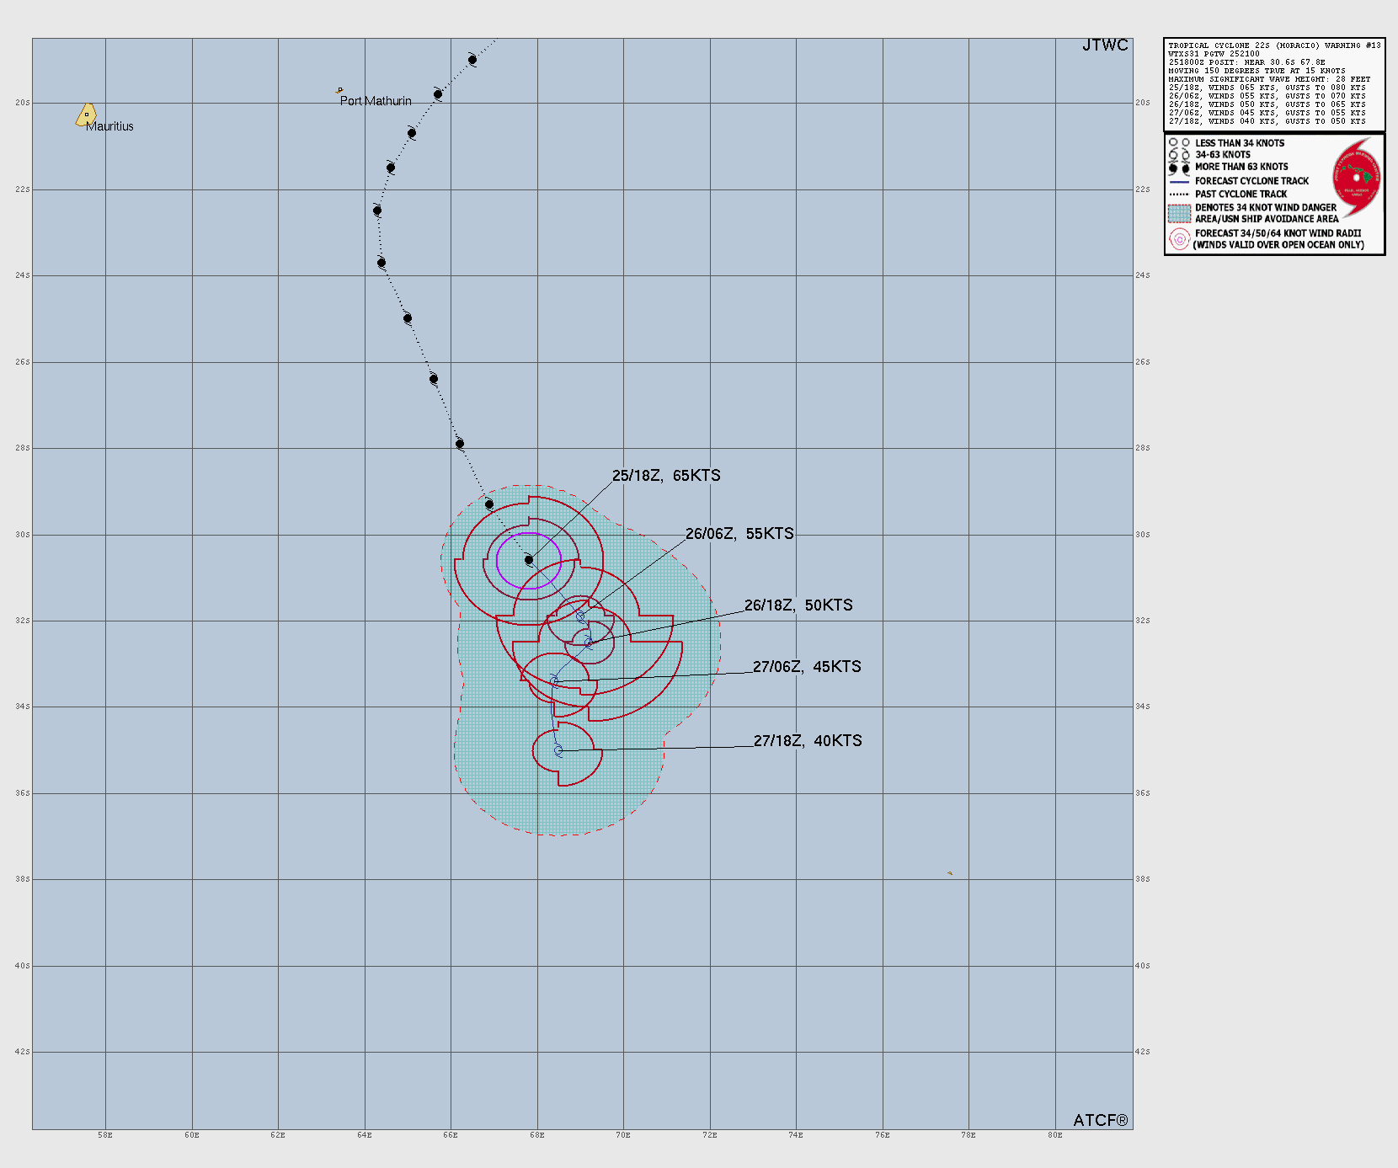Click the "27/06Z, 45KTS" forecast label
Viewport: 1398px width, 1168px height.
pyautogui.click(x=807, y=667)
